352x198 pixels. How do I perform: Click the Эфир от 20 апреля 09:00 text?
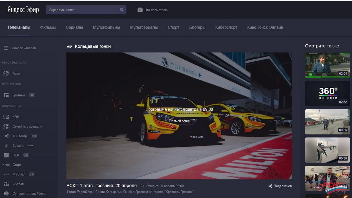coord(165,186)
